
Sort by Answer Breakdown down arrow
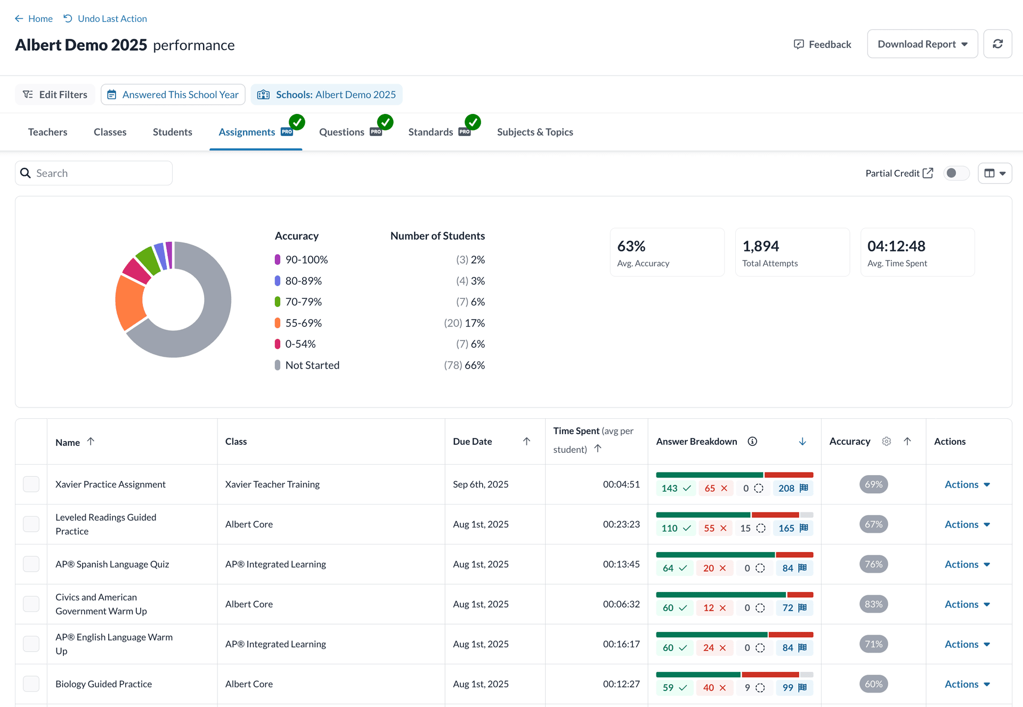[x=802, y=441]
